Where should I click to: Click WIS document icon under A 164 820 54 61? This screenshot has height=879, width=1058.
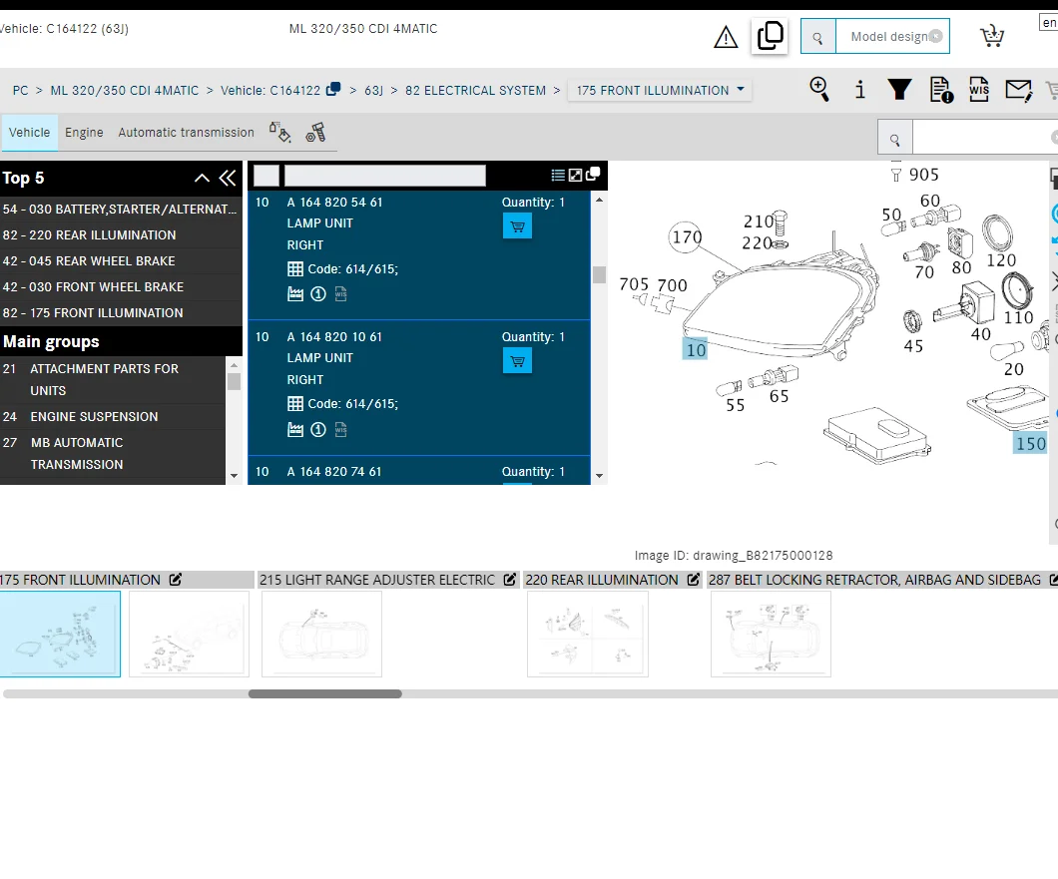tap(340, 294)
